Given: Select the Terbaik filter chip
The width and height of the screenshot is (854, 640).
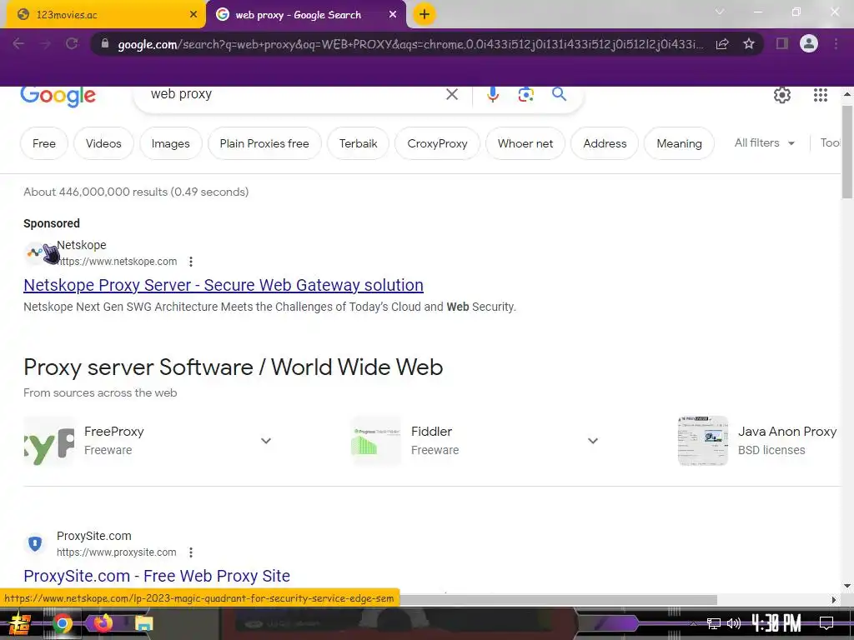Looking at the screenshot, I should 359,143.
